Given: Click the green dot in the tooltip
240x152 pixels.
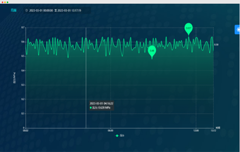Looking at the screenshot, I should click(x=91, y=108).
